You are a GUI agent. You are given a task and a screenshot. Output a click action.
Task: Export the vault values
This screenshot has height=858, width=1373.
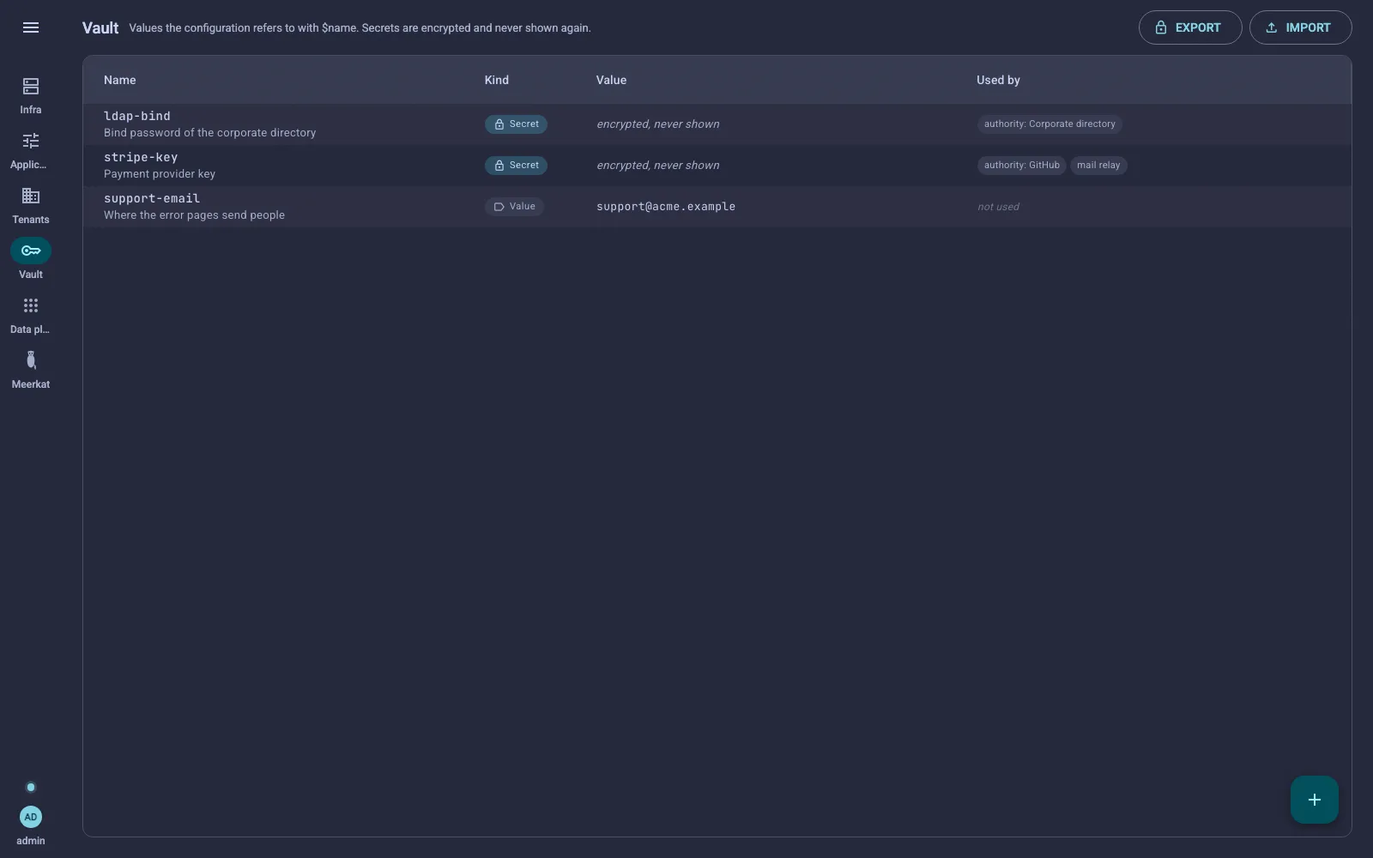coord(1190,27)
